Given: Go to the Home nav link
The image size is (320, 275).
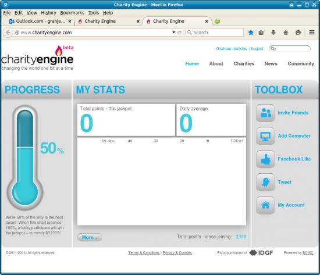Looking at the screenshot, I should coord(192,63).
